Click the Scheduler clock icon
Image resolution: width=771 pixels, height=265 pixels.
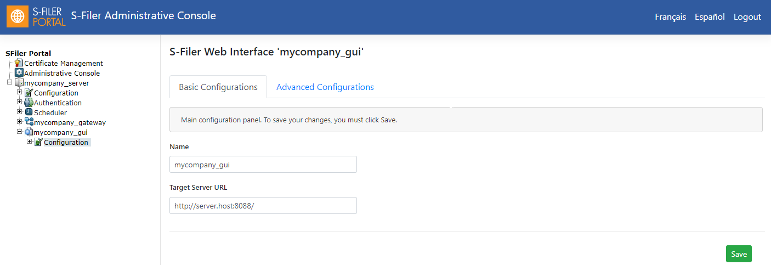pyautogui.click(x=29, y=112)
